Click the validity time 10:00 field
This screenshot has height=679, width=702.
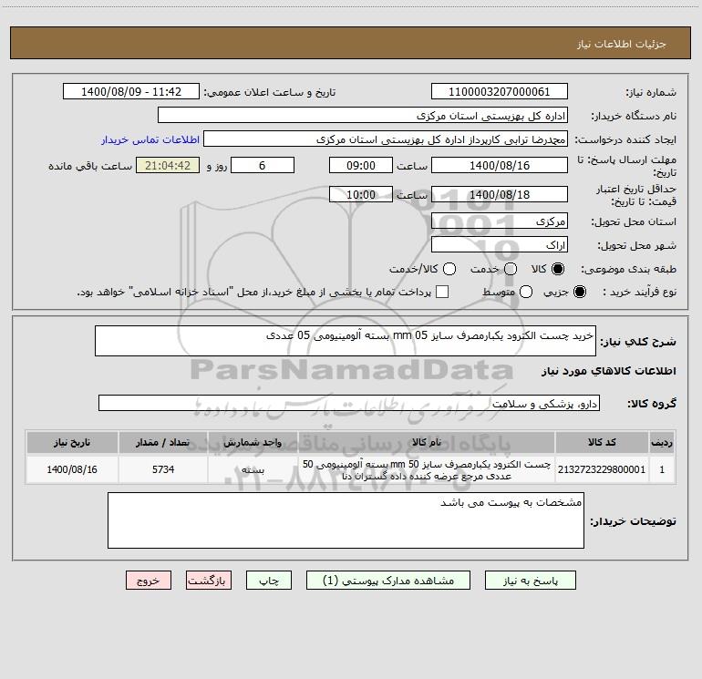[x=361, y=194]
